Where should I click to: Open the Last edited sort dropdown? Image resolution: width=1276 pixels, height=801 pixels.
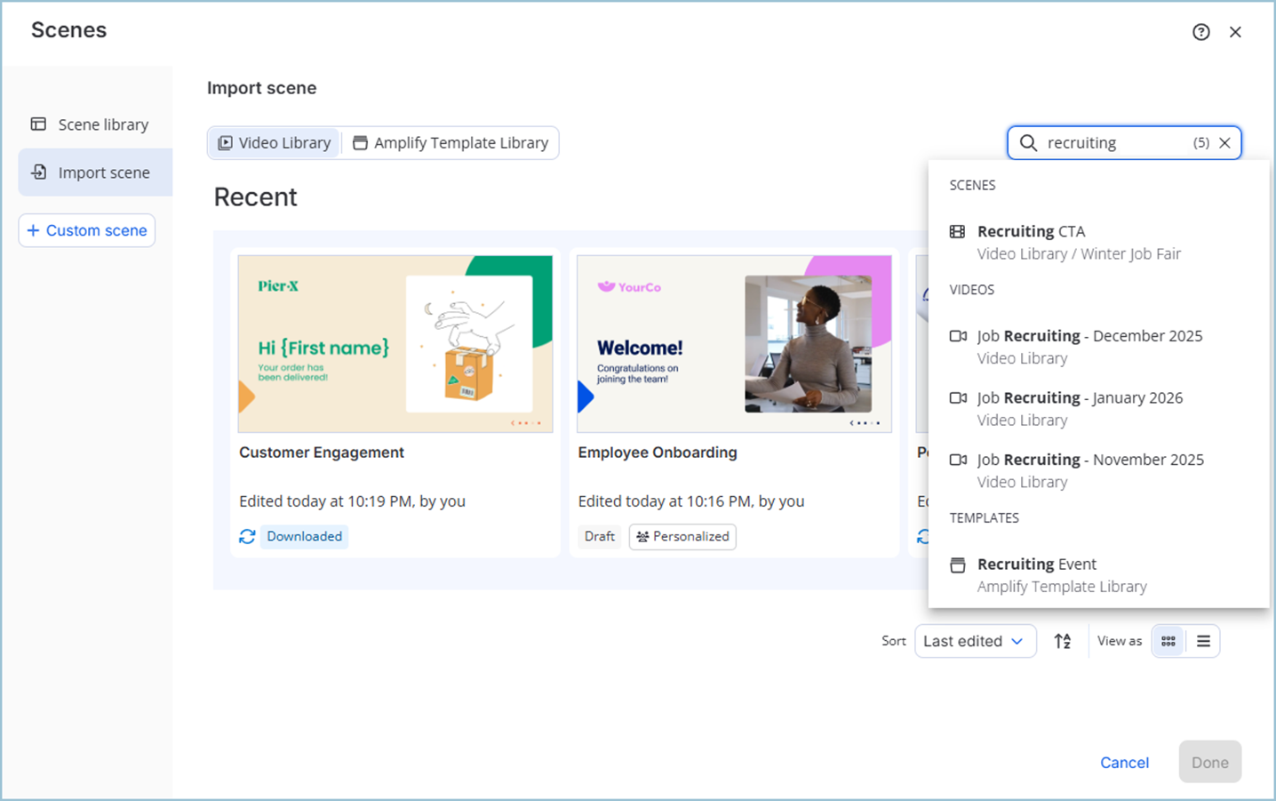coord(975,641)
